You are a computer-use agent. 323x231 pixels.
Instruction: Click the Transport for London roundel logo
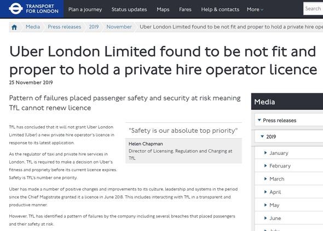16,9
